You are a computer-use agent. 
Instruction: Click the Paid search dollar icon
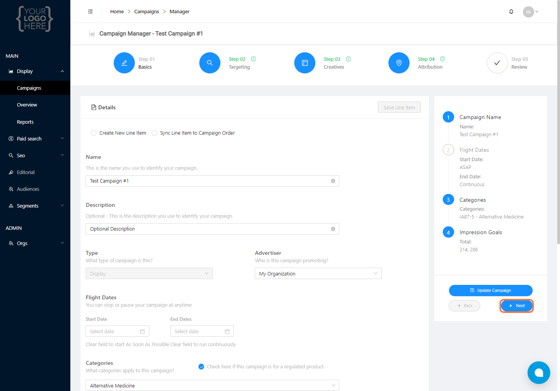pyautogui.click(x=11, y=139)
